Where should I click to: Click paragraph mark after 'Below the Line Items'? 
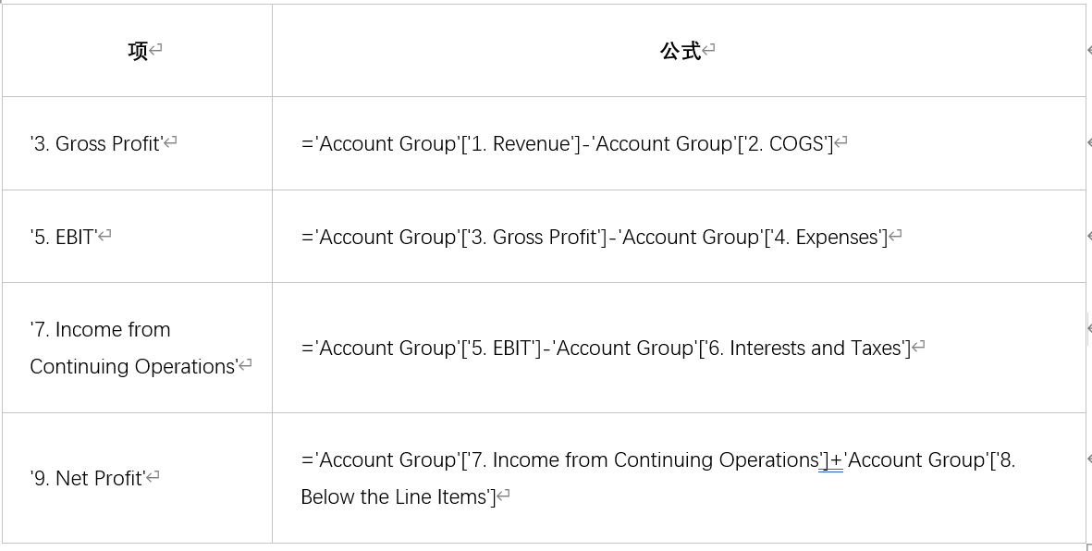(504, 497)
